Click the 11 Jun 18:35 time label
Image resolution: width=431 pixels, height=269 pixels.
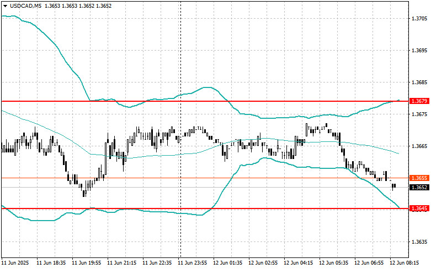point(51,263)
